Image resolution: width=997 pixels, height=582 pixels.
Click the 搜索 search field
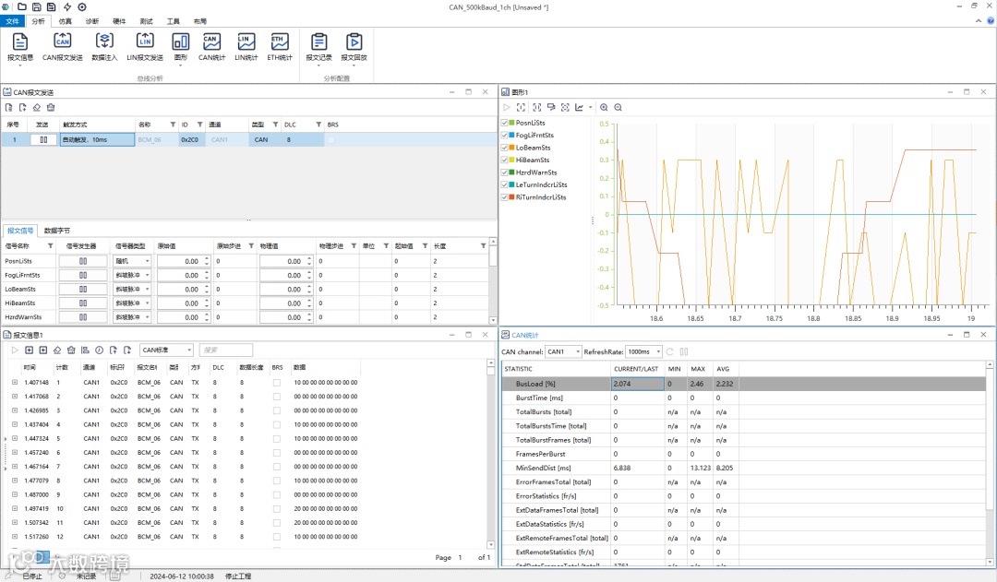[225, 350]
